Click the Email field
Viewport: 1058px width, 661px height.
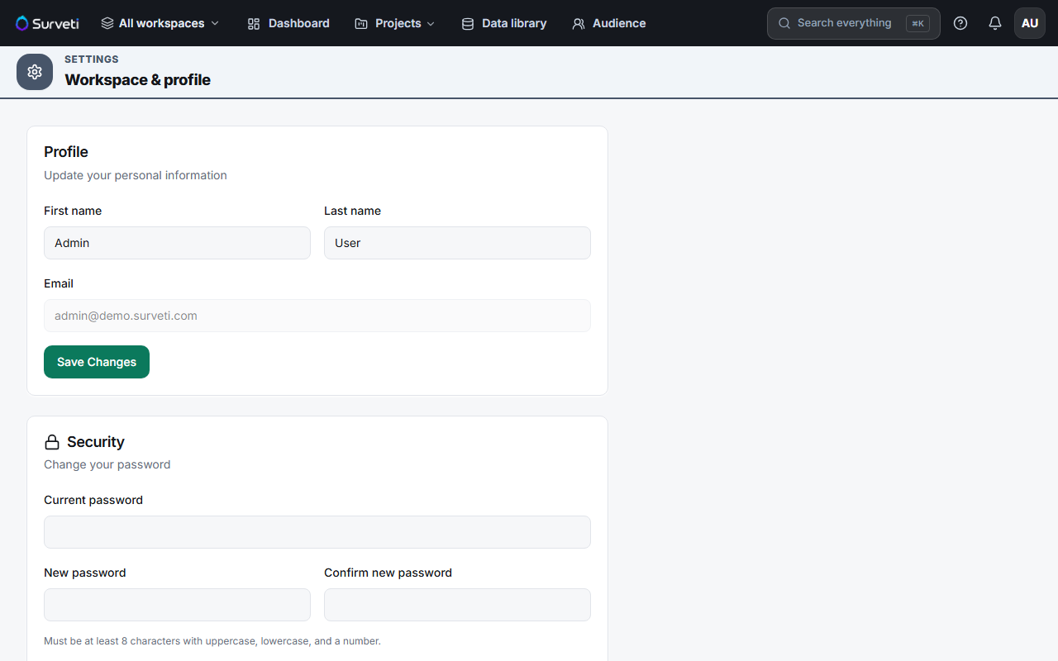tap(317, 316)
